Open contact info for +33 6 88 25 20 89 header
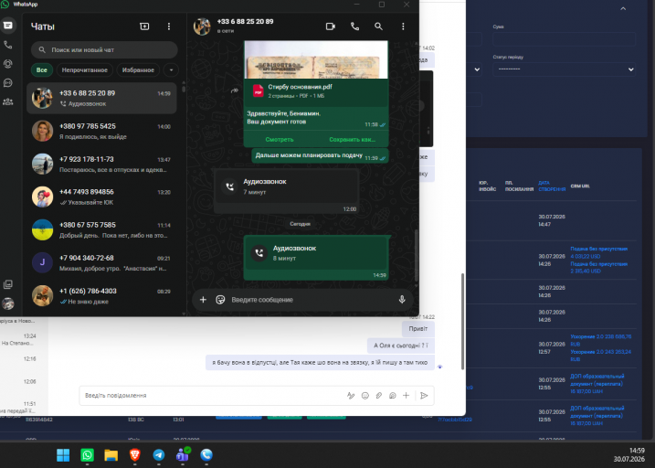655x468 pixels. [x=245, y=26]
